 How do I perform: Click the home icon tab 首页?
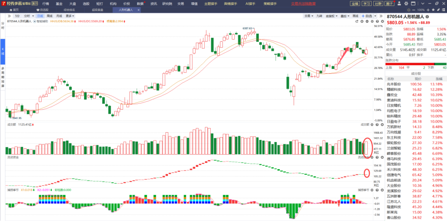(x=14, y=10)
